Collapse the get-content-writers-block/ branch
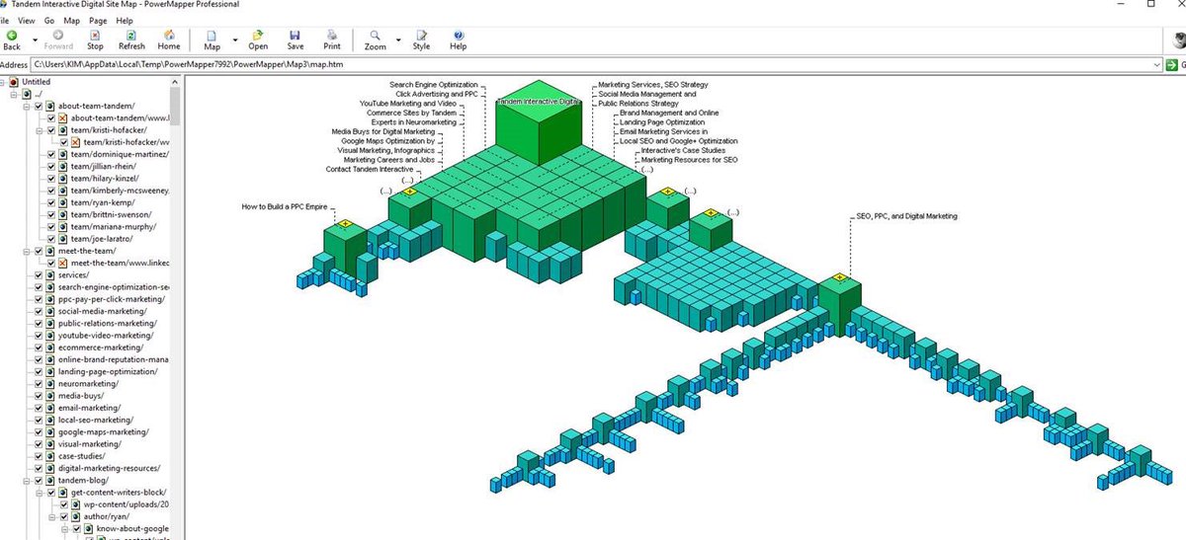This screenshot has width=1186, height=540. [x=39, y=493]
